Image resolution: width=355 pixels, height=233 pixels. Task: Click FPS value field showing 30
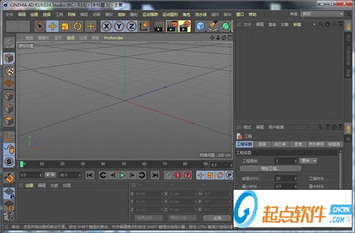pos(285,178)
